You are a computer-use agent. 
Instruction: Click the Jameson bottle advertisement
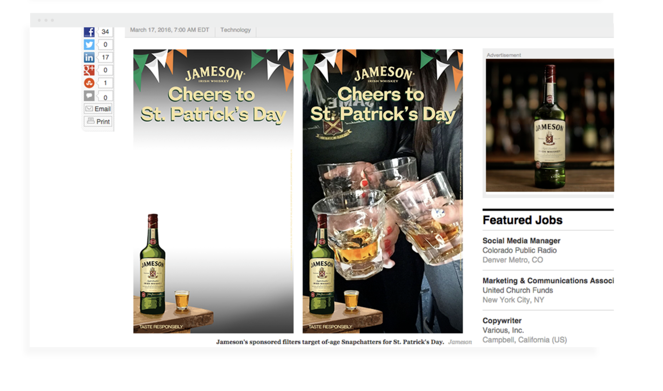[x=549, y=125]
